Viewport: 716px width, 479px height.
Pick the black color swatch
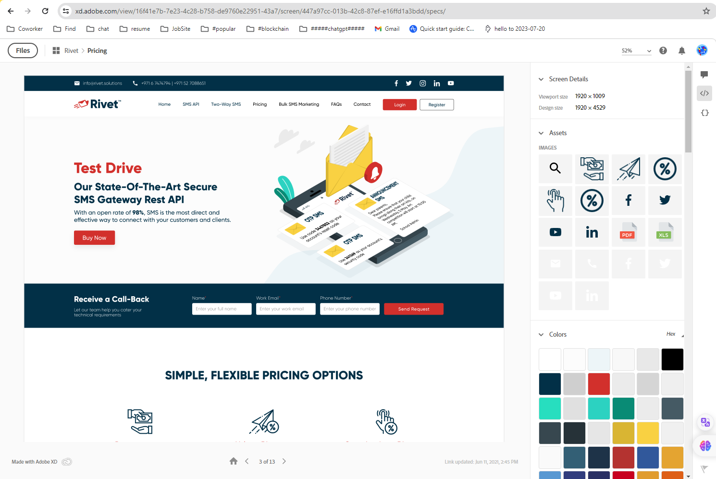(672, 359)
